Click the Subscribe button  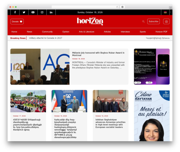click(153, 22)
